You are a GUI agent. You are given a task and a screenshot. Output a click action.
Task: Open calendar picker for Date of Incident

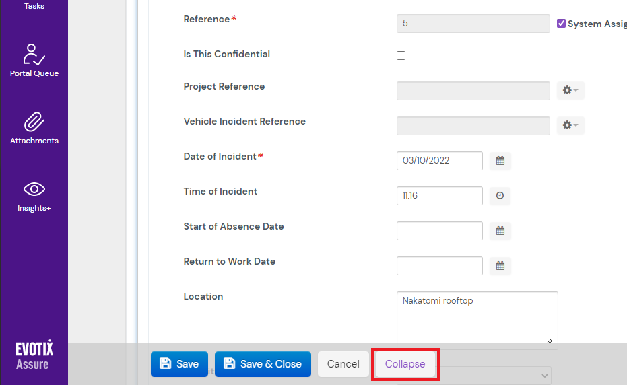click(x=500, y=161)
